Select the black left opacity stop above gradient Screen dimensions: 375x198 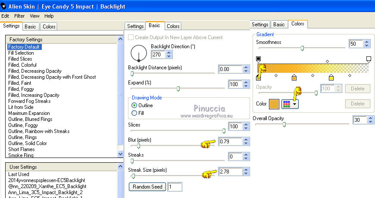click(x=258, y=59)
